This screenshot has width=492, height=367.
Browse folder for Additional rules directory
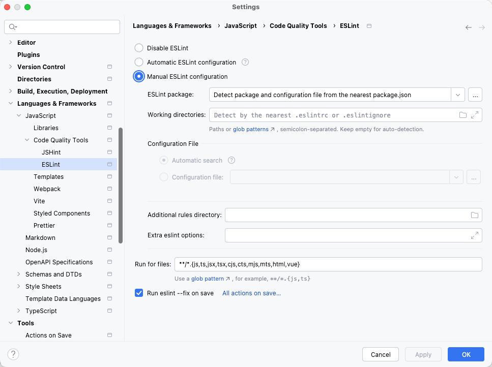point(474,215)
